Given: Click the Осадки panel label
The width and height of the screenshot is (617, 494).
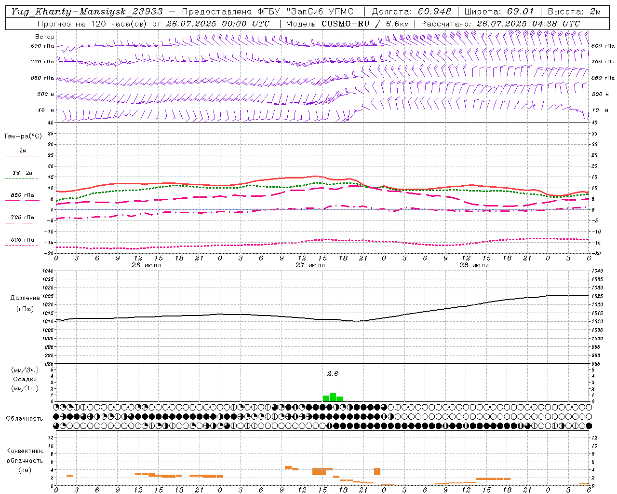Looking at the screenshot, I should [25, 379].
